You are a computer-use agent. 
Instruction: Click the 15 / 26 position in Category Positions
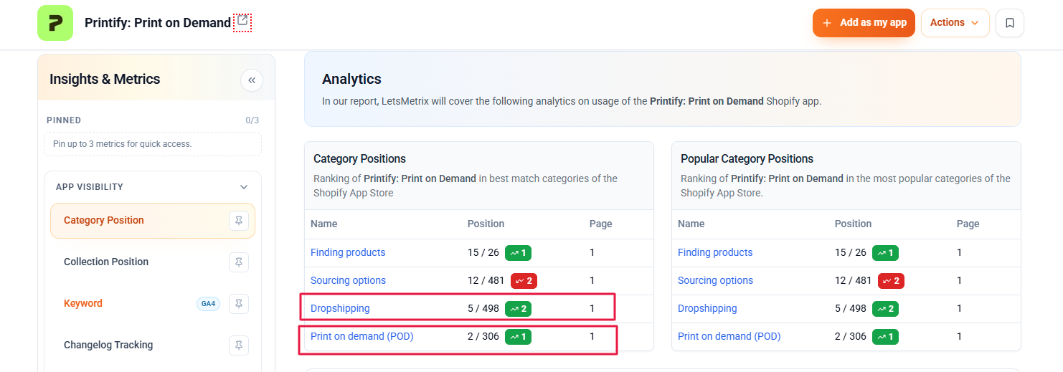point(483,252)
